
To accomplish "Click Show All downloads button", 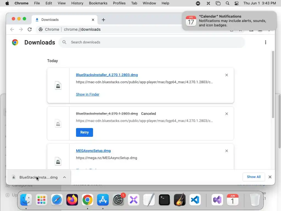I will click(254, 177).
